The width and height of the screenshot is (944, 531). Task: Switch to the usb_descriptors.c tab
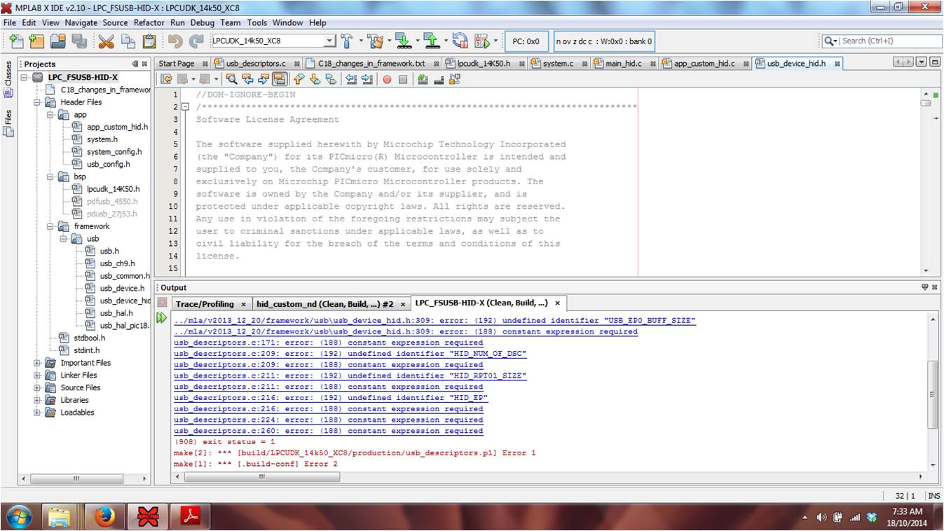pos(256,64)
